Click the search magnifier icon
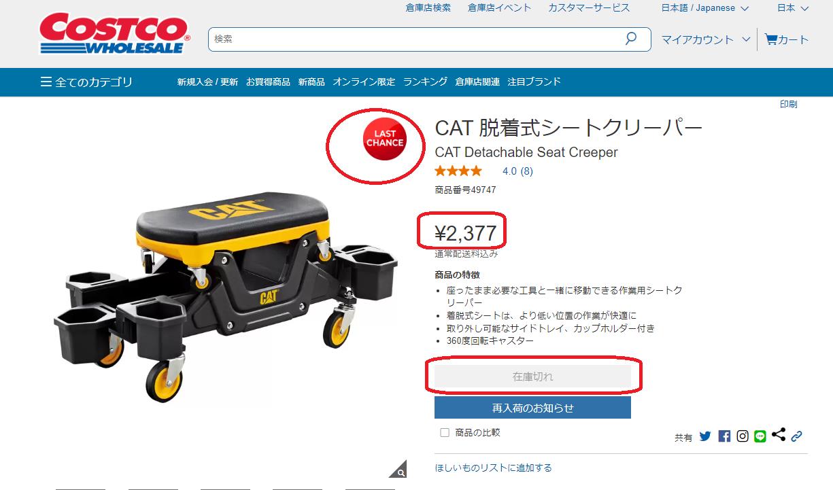Screen dimensions: 833x490 tap(631, 39)
